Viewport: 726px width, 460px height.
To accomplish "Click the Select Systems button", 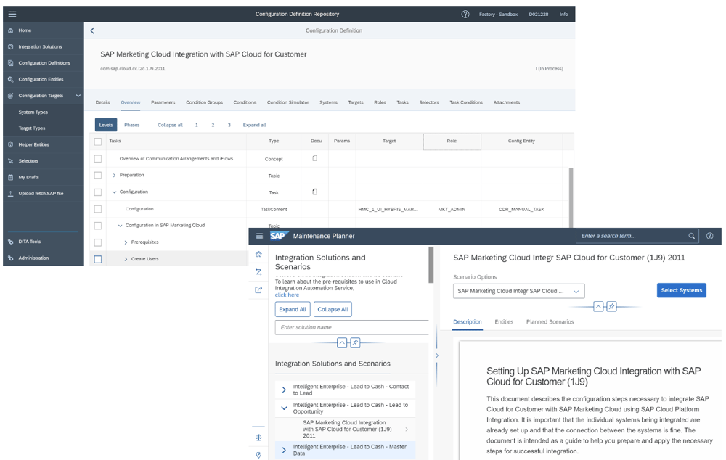I will (x=681, y=290).
